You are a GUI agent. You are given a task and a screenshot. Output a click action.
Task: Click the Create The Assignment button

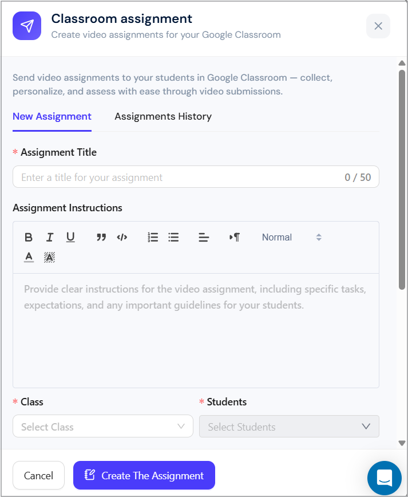click(144, 475)
